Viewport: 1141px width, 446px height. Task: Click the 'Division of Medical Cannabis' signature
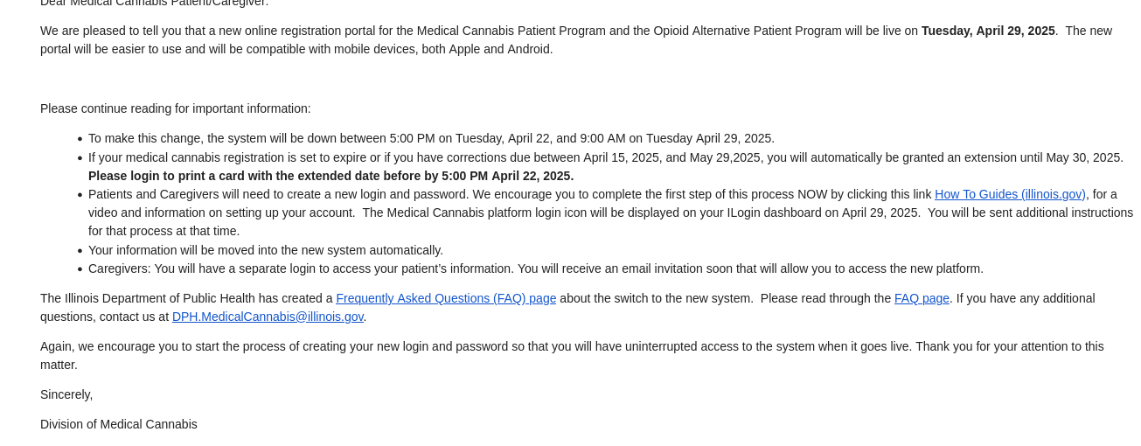coord(119,424)
